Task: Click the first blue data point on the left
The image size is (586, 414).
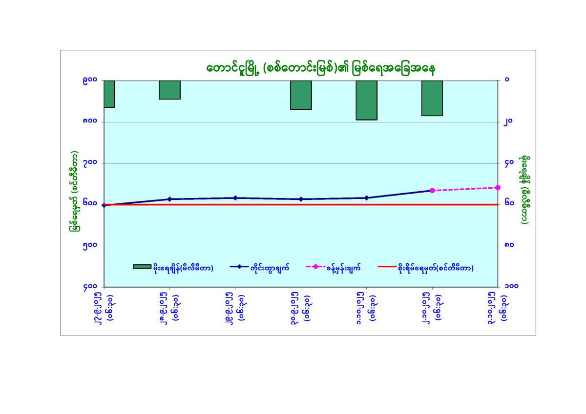Action: [104, 205]
